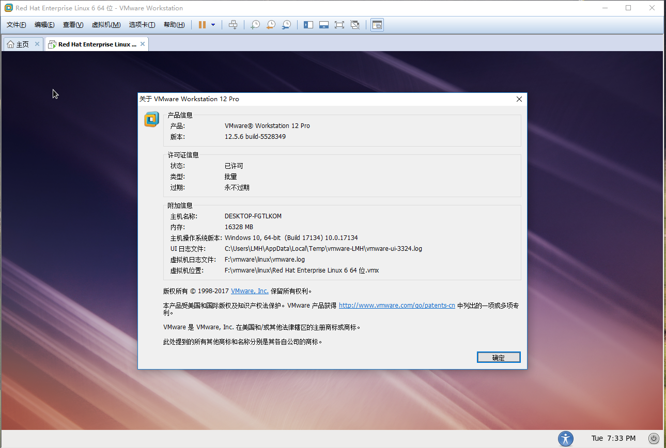Viewport: 666px width, 448px height.
Task: Click the guest clock Tue 7:33 PM
Action: tap(613, 438)
